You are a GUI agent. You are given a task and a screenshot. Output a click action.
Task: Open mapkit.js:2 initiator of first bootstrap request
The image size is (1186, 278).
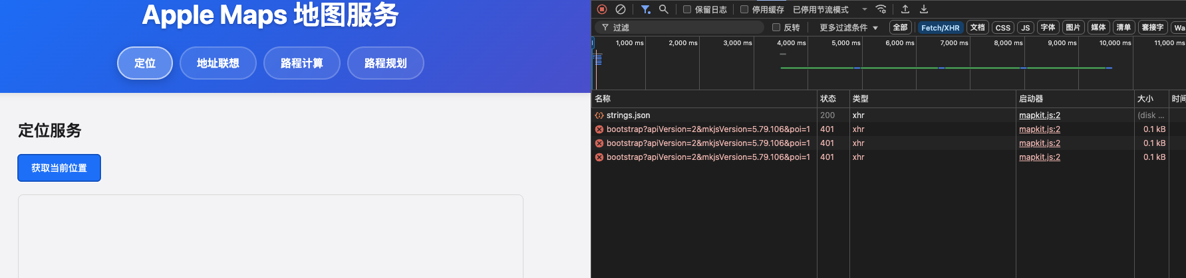[x=1040, y=129]
